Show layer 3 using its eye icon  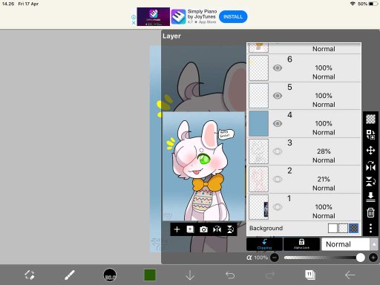[278, 151]
